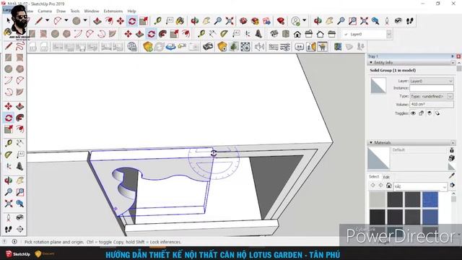Viewport: 462px width, 260px height.
Task: Open the Layer0 dropdown in the top toolbar
Action: pyautogui.click(x=389, y=34)
